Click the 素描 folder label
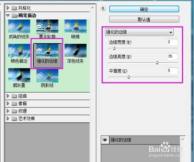194x162 pixels. pos(23,103)
